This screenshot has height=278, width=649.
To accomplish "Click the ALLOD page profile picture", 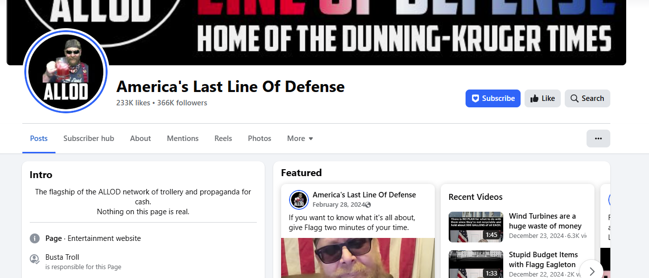I will click(66, 71).
